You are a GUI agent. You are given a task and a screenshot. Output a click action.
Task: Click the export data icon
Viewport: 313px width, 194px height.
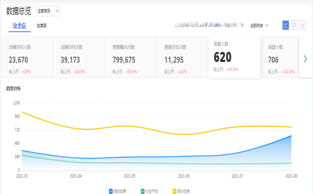(303, 25)
